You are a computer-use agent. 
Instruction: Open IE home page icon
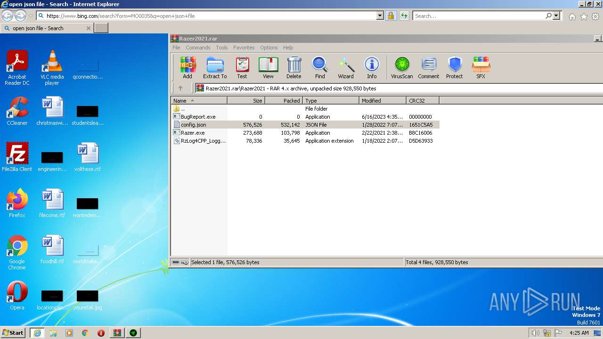pyautogui.click(x=572, y=16)
